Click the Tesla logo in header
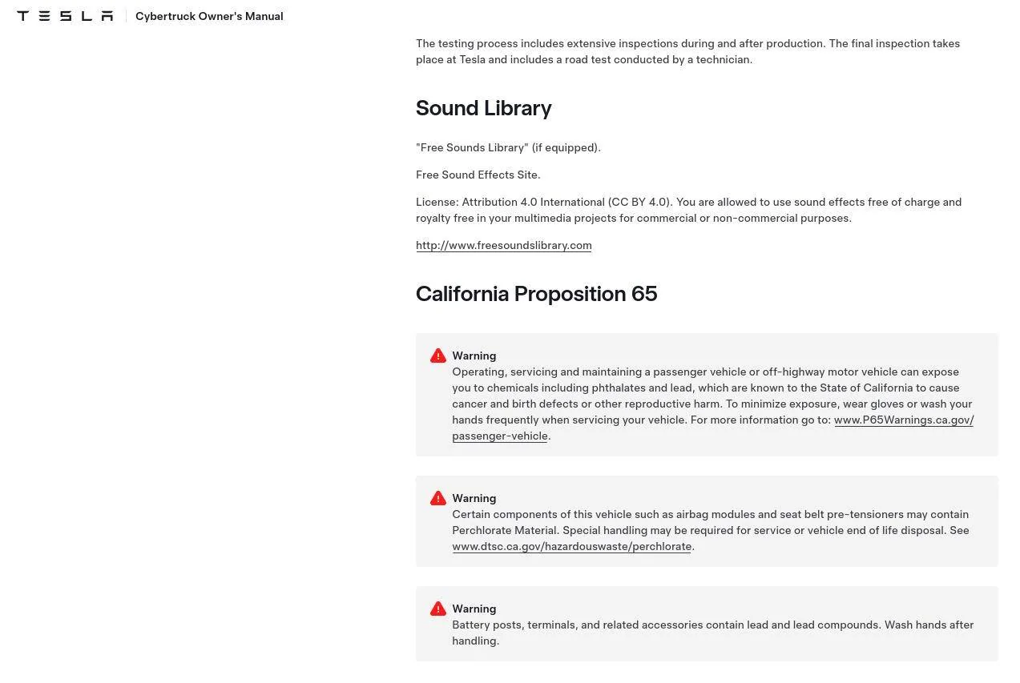1020x683 pixels. point(65,16)
